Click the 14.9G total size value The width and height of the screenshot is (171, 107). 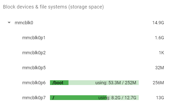pos(158,23)
